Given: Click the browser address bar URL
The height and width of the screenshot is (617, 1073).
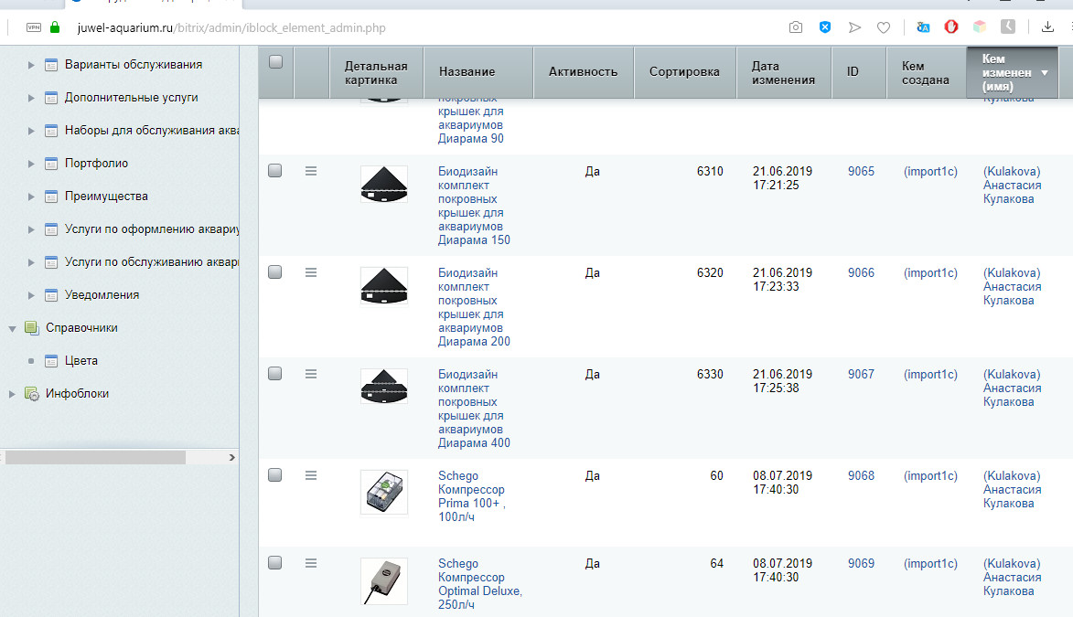Looking at the screenshot, I should point(231,28).
